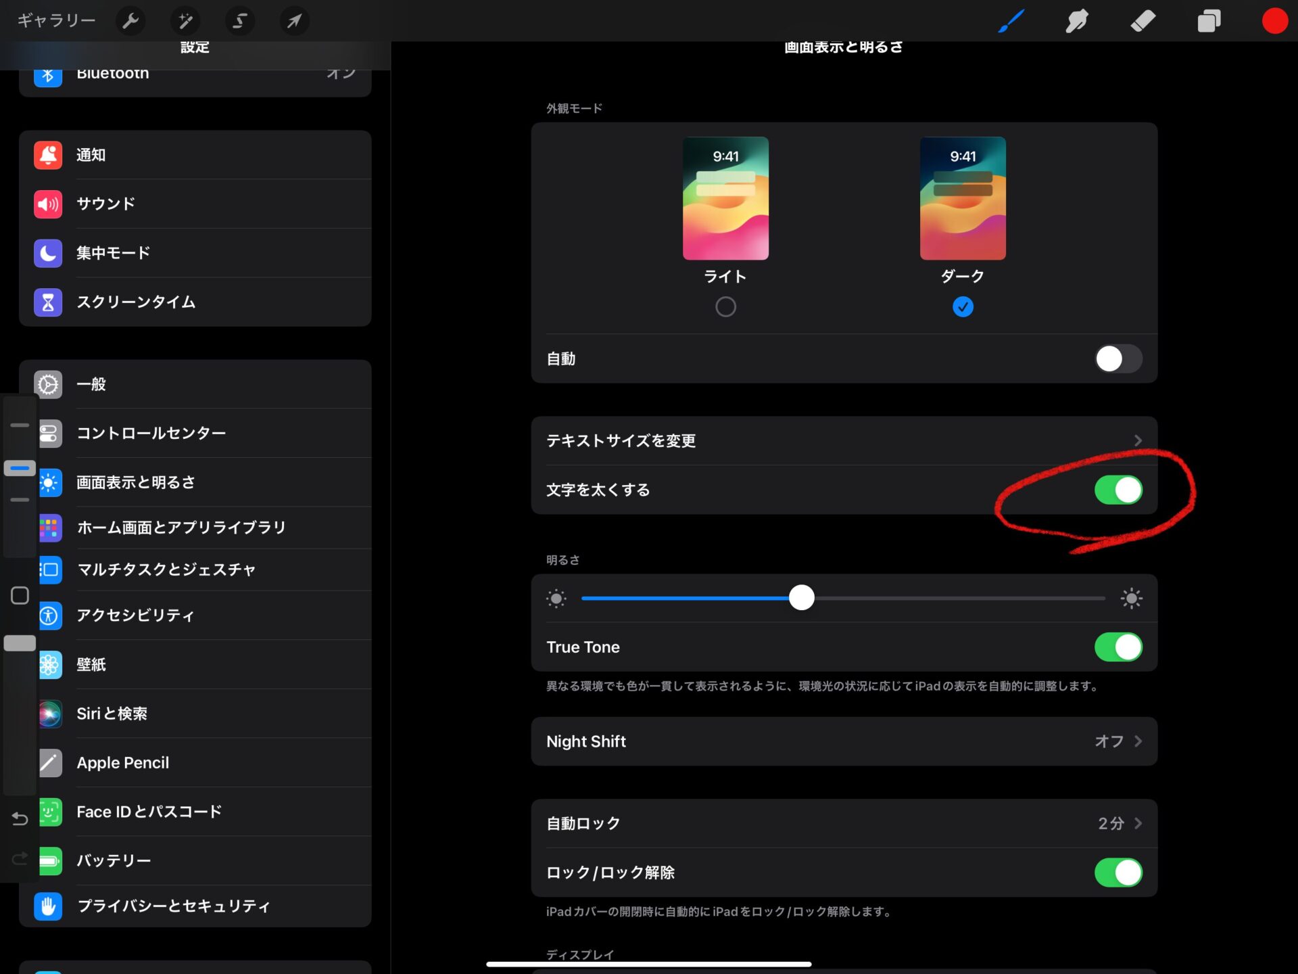Tap the Procreate undo arrow
Screen dimensions: 1298x974
tap(20, 819)
